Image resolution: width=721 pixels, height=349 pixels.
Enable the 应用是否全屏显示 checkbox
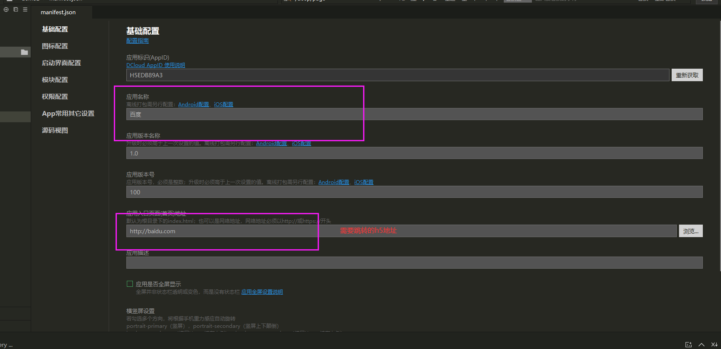130,284
